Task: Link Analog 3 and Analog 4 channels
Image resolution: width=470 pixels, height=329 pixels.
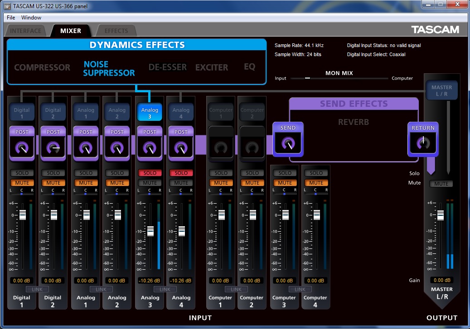Action: 165,289
